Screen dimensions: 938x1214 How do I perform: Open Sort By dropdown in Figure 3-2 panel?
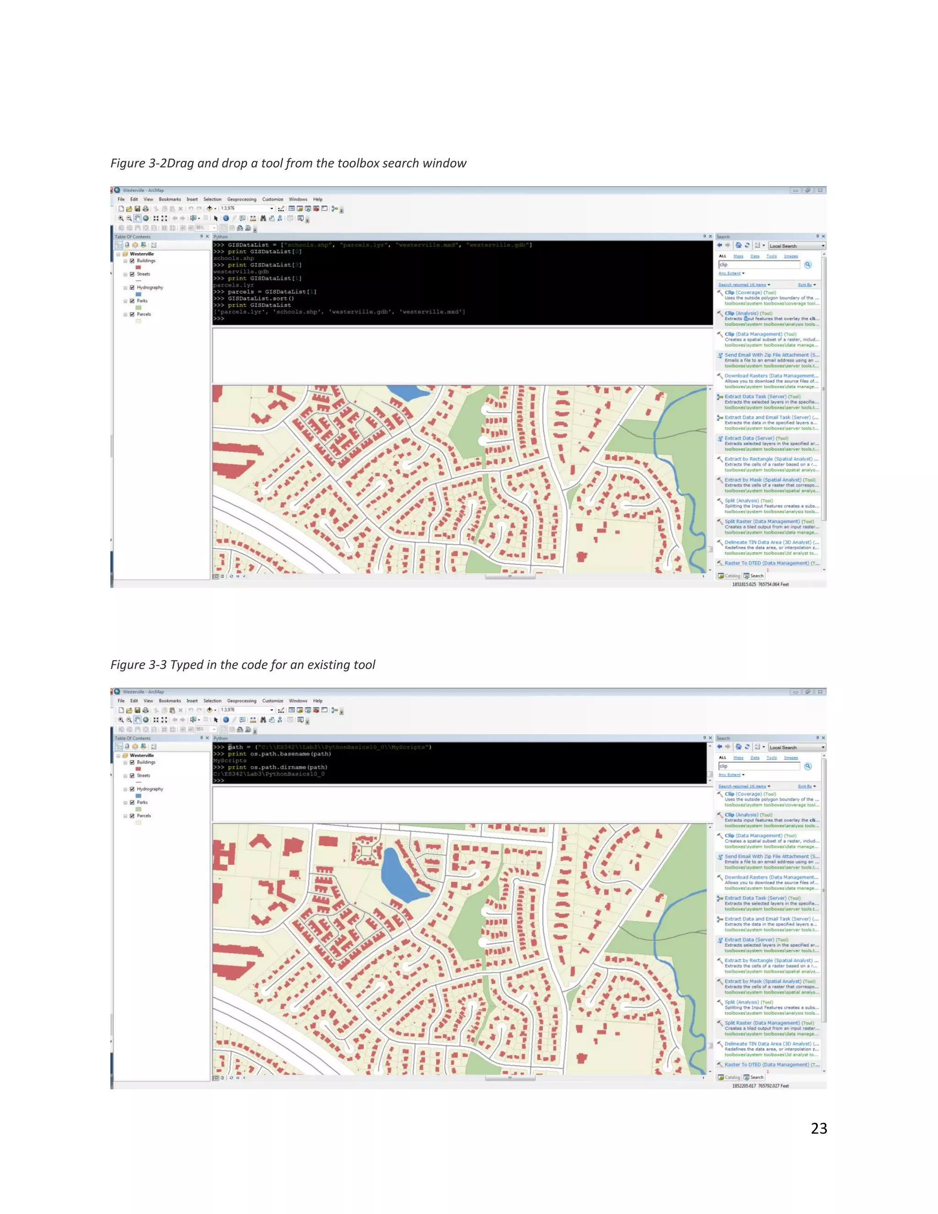click(807, 284)
